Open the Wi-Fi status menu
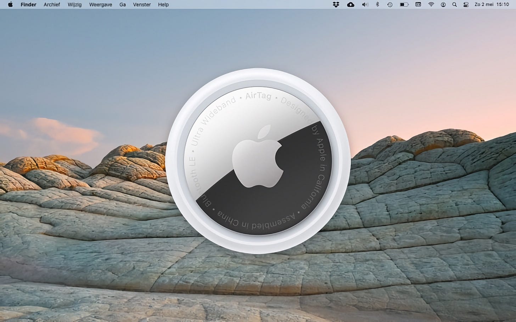The image size is (516, 322). (x=431, y=5)
